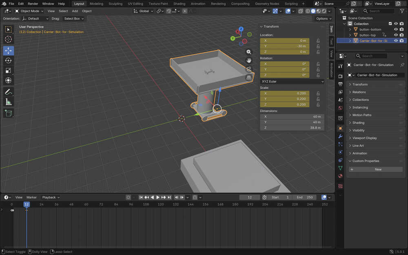Pick the Add Cube tool

pos(8,113)
